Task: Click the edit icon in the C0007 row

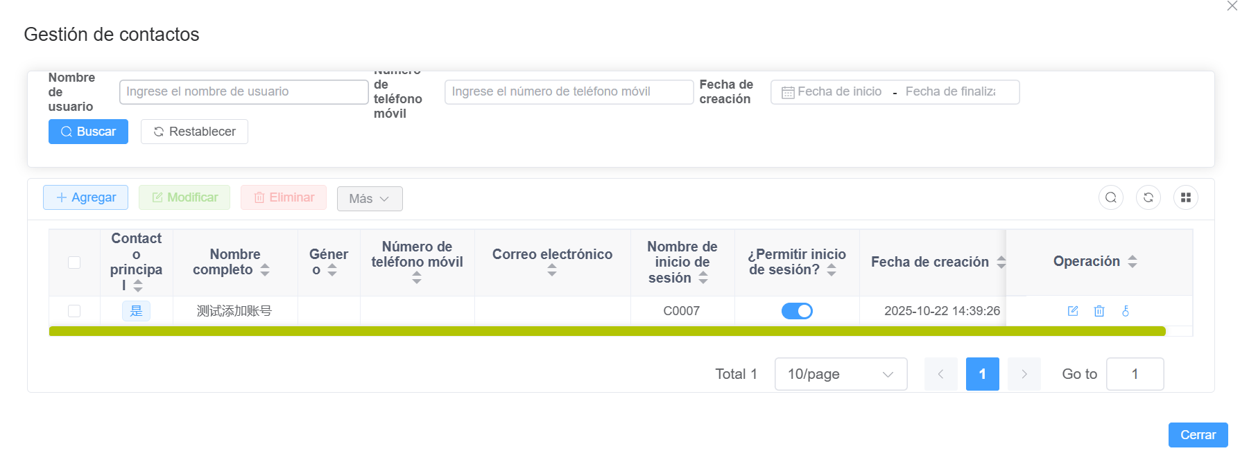Action: point(1072,311)
